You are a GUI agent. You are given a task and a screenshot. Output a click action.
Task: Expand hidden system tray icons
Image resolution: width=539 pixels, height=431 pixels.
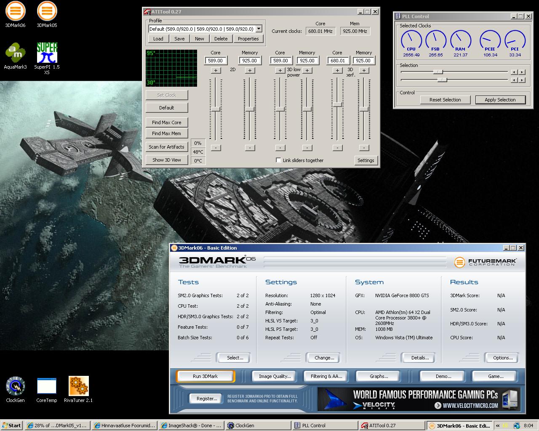pyautogui.click(x=497, y=426)
